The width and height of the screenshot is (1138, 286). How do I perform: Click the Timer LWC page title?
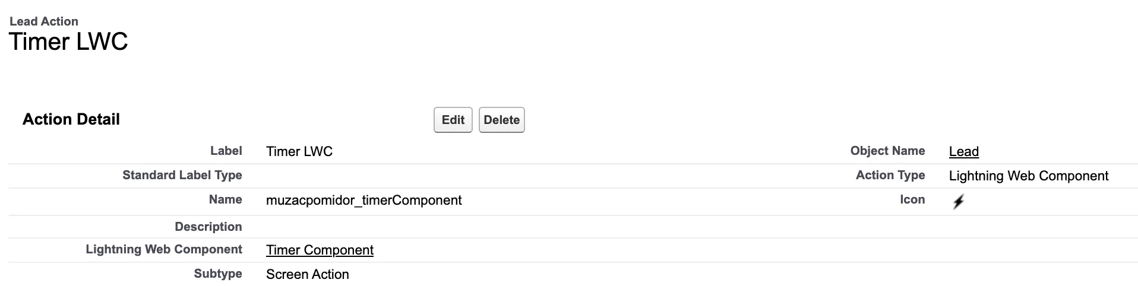tap(68, 42)
